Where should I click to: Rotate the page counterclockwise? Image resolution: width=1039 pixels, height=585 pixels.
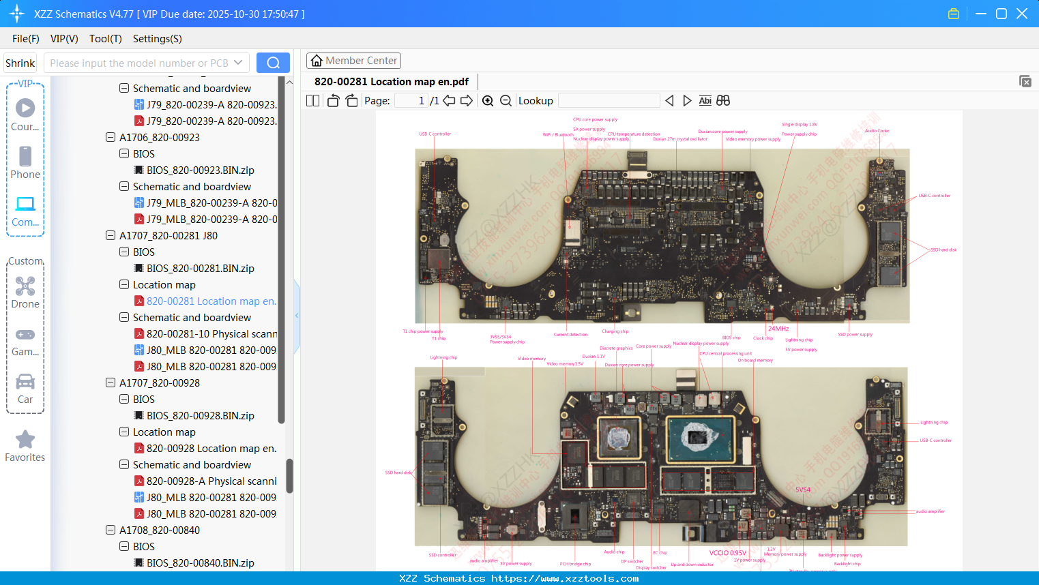[x=333, y=101]
